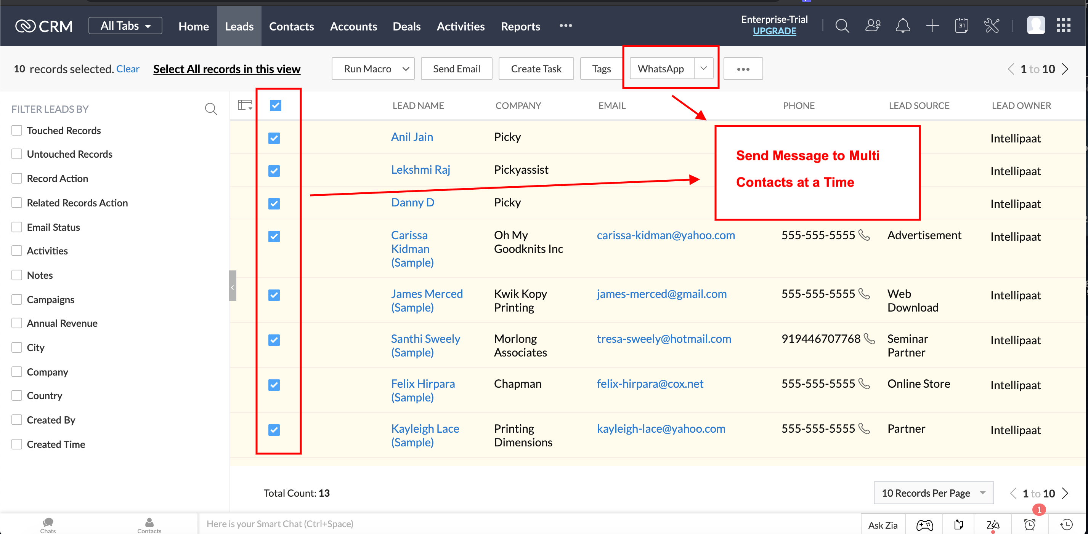This screenshot has width=1088, height=534.
Task: Open the search magnifier in top bar
Action: pos(842,26)
